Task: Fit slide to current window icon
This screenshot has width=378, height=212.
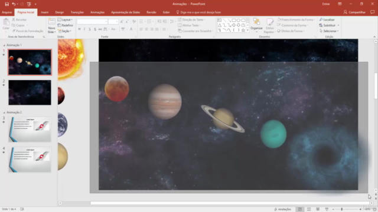Action: point(374,210)
